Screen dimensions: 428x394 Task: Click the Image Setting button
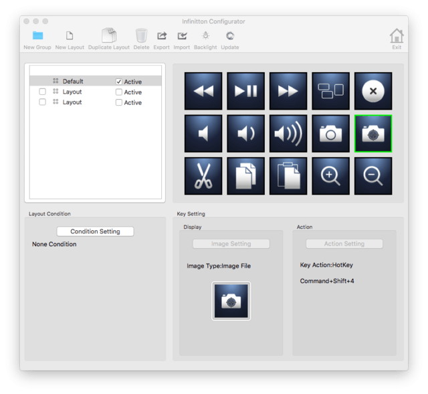point(231,244)
